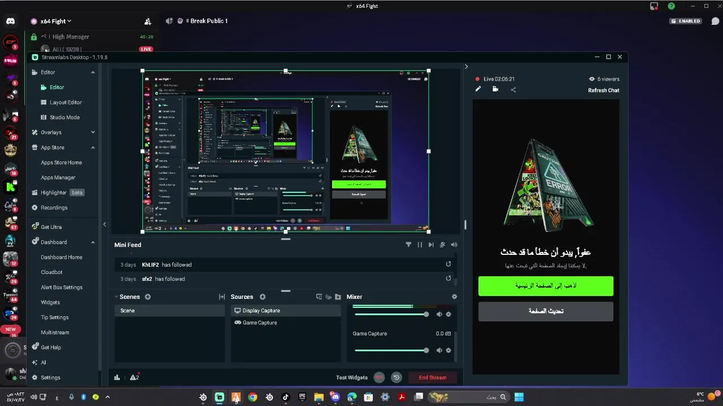Open TikTok from the taskbar
This screenshot has height=406, width=723.
tap(285, 397)
